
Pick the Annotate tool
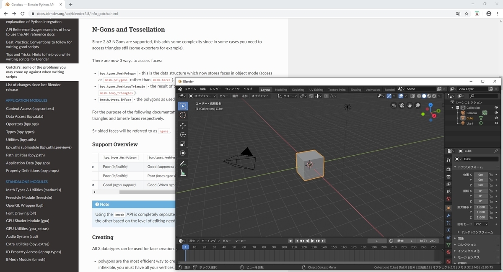point(183,163)
